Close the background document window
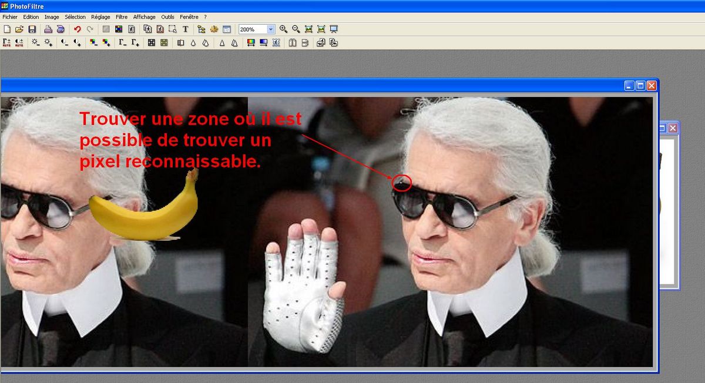Image resolution: width=705 pixels, height=383 pixels. coord(673,127)
